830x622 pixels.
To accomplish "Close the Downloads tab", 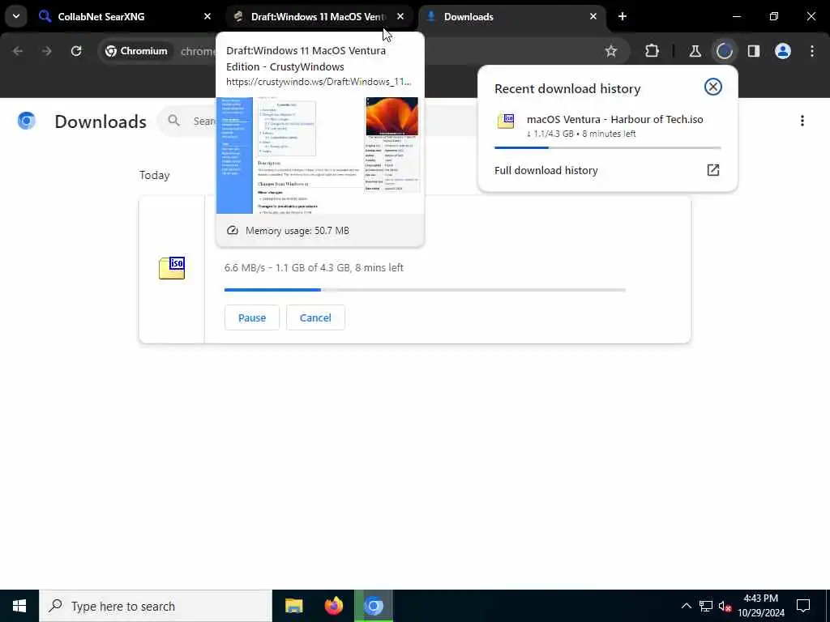I will (593, 16).
